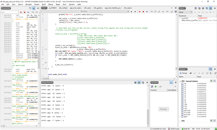Click the last icon in editor toolbar
This screenshot has height=130, width=217.
pyautogui.click(x=176, y=12)
